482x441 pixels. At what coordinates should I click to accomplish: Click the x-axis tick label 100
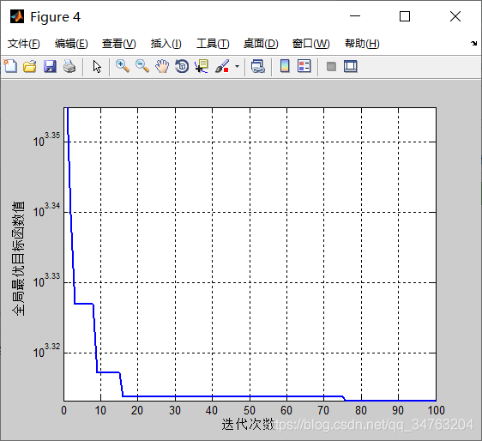(436, 410)
